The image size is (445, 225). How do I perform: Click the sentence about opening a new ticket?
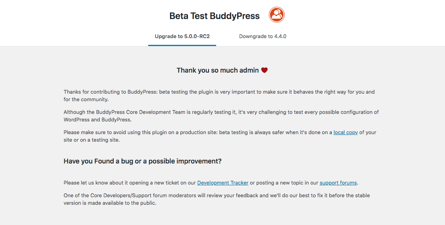[211, 183]
